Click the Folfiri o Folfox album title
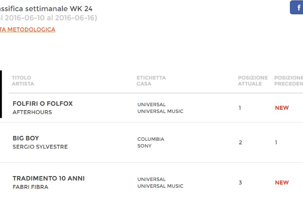 pyautogui.click(x=43, y=104)
